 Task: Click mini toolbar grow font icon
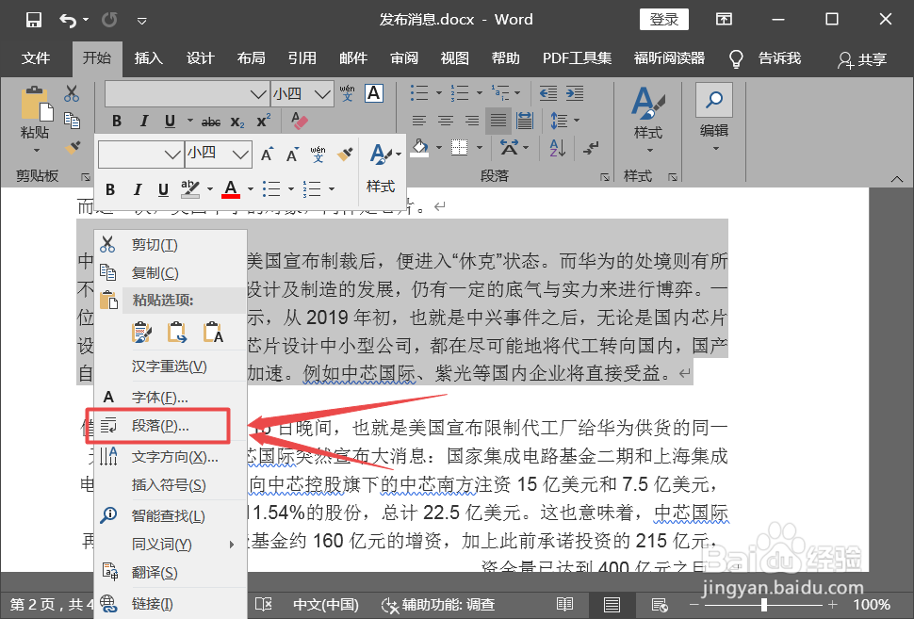coord(267,155)
